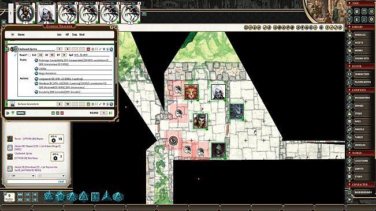The height and width of the screenshot is (211, 376).
Task: Open the Backgrounds list icon
Action: click(349, 193)
